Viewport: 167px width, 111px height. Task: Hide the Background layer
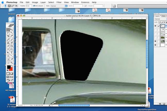(155, 45)
